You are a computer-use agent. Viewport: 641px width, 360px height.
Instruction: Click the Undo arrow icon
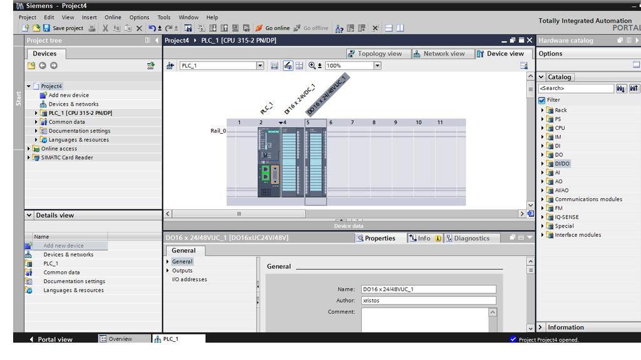(152, 27)
